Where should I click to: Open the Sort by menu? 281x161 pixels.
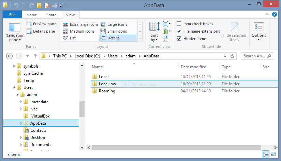[154, 32]
